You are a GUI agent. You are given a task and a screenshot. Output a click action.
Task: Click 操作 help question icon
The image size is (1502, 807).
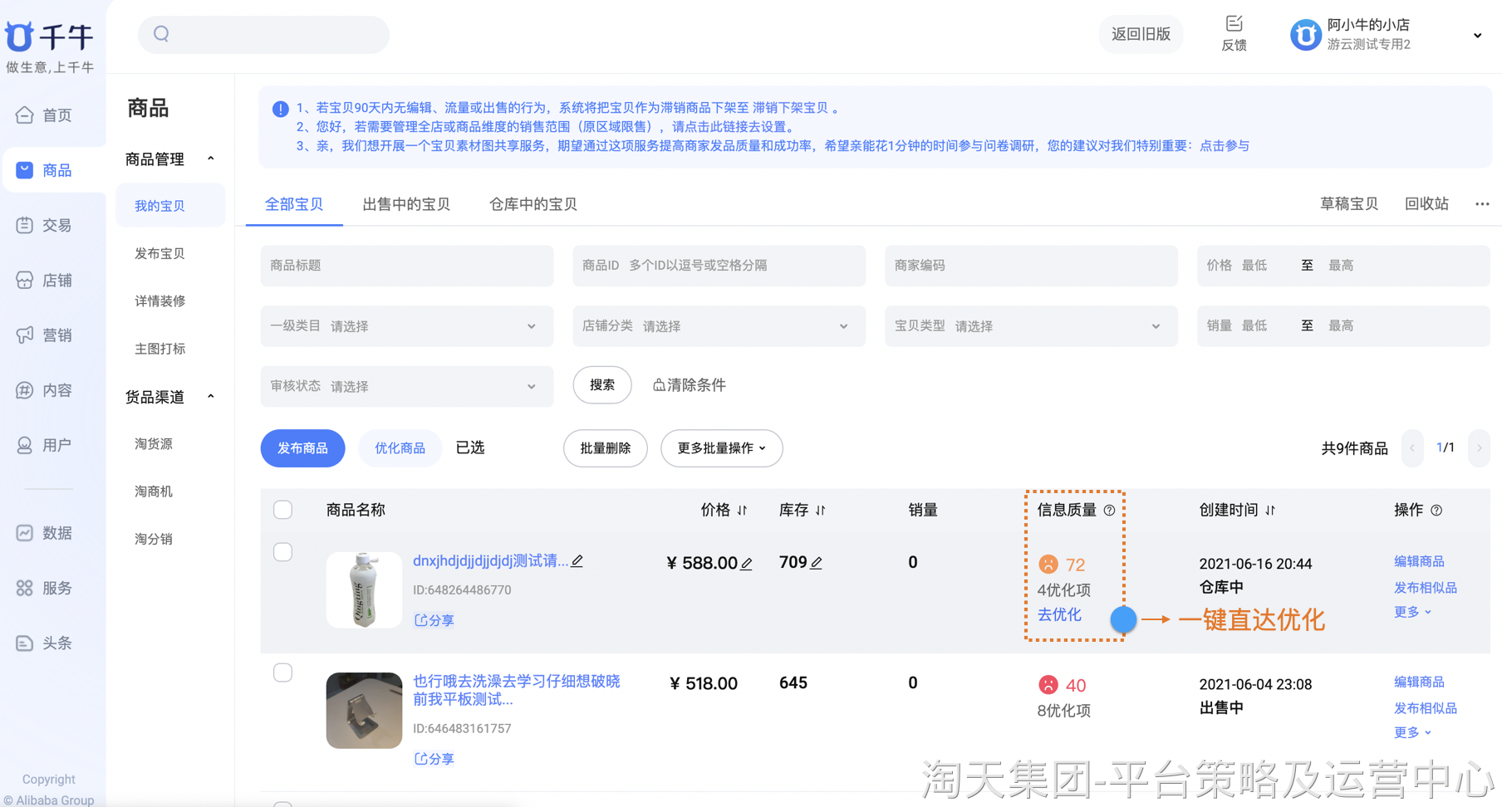1436,511
